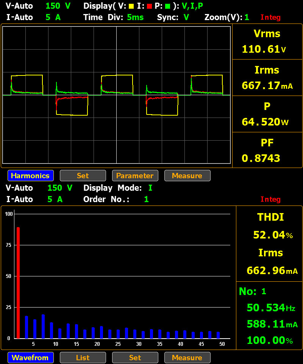The width and height of the screenshot is (303, 364).
Task: Select the 7th harmonic blue bar
Action: click(x=43, y=326)
